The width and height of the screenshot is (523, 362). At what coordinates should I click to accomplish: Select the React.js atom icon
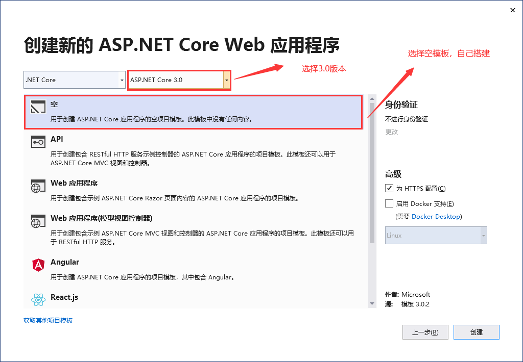coord(38,300)
